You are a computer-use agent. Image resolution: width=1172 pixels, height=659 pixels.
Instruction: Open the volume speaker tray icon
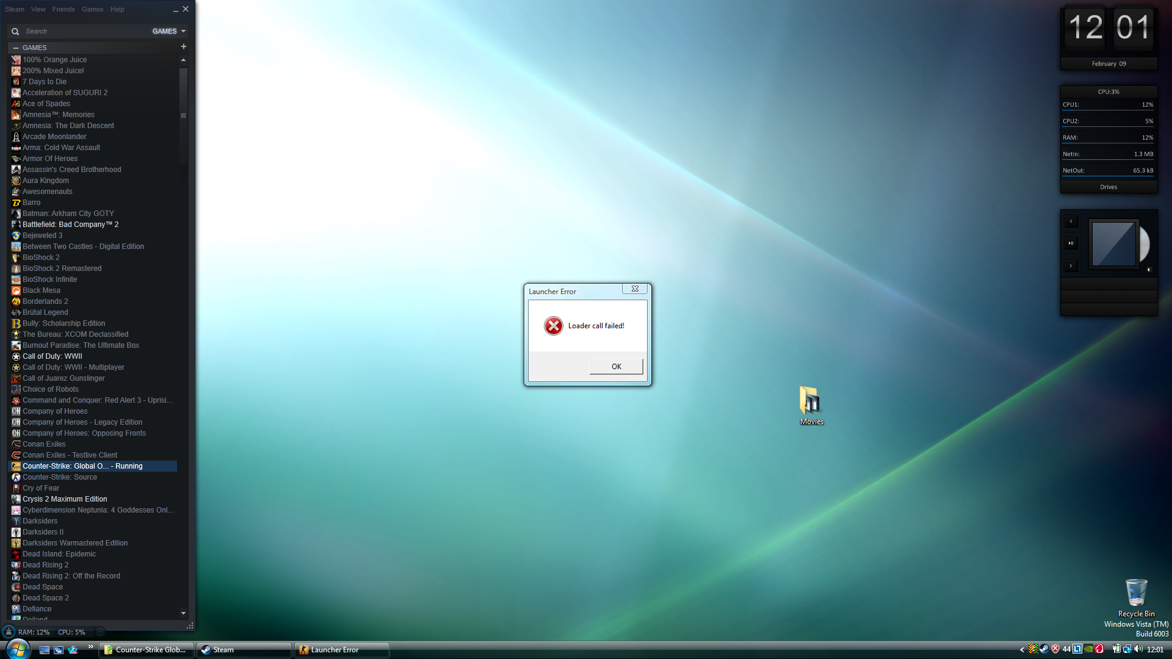[1138, 649]
